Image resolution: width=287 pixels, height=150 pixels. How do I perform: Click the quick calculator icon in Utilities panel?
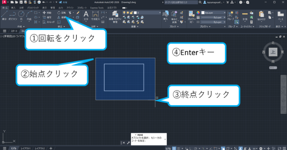click(x=252, y=22)
